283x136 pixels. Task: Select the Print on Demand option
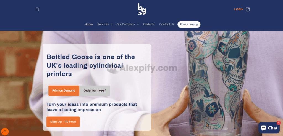coord(64,90)
